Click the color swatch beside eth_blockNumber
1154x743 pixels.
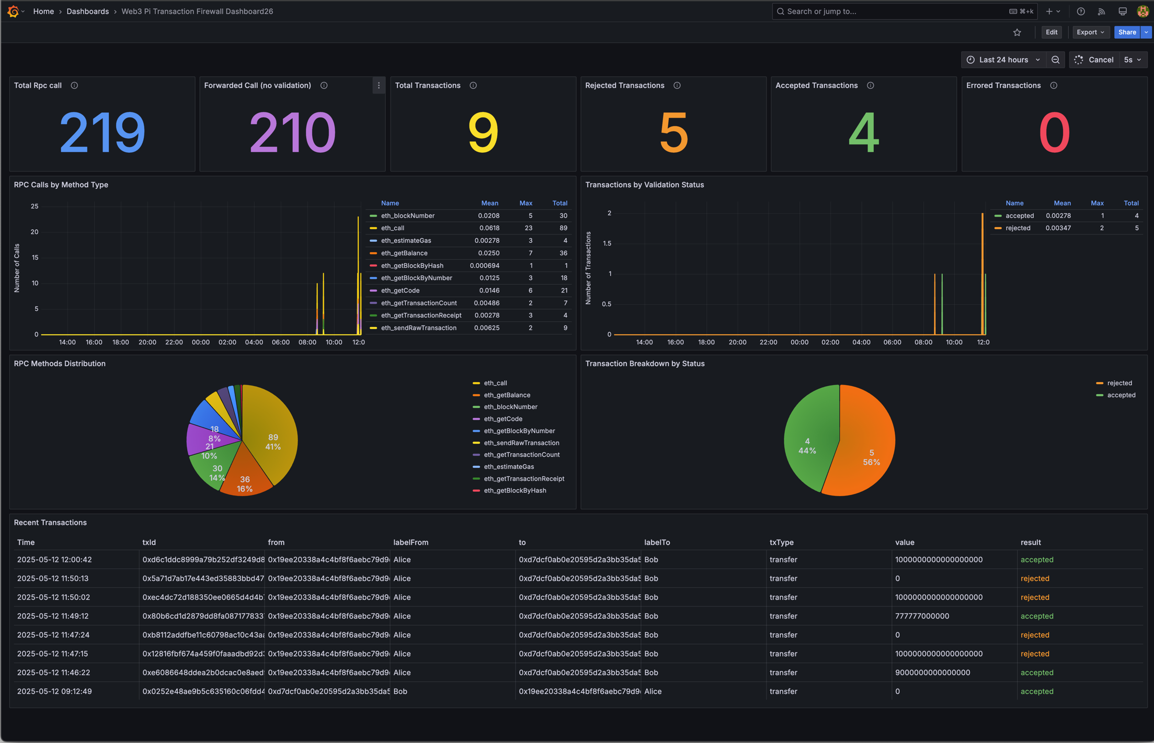coord(372,216)
